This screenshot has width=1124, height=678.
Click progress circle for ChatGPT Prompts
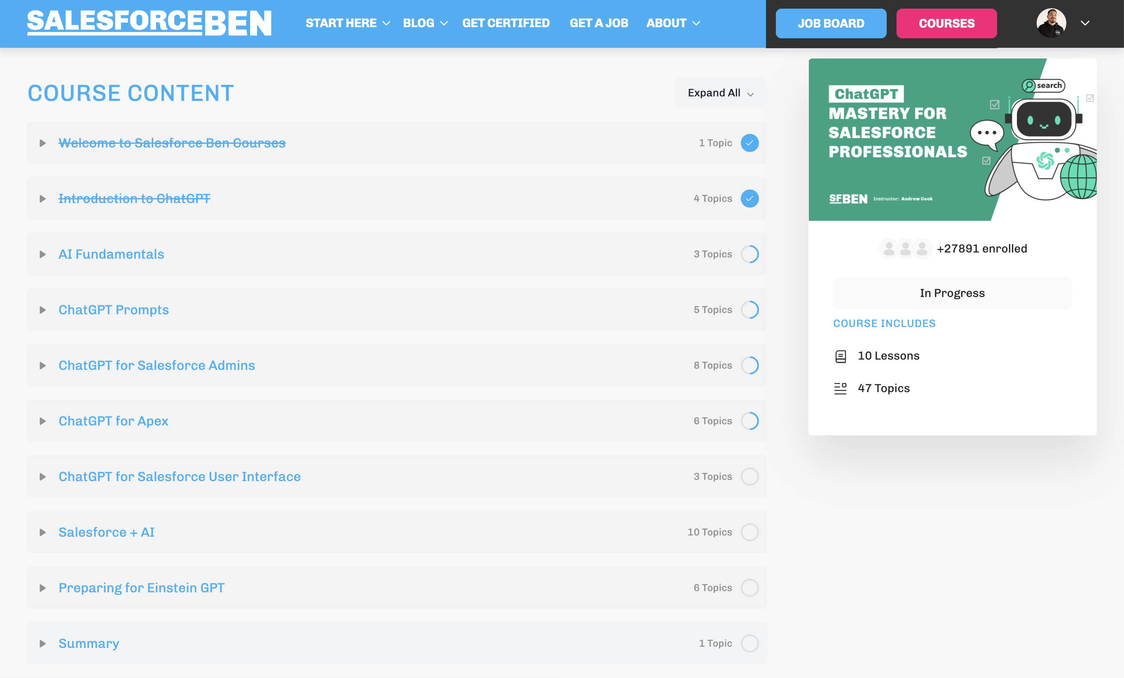pyautogui.click(x=749, y=310)
